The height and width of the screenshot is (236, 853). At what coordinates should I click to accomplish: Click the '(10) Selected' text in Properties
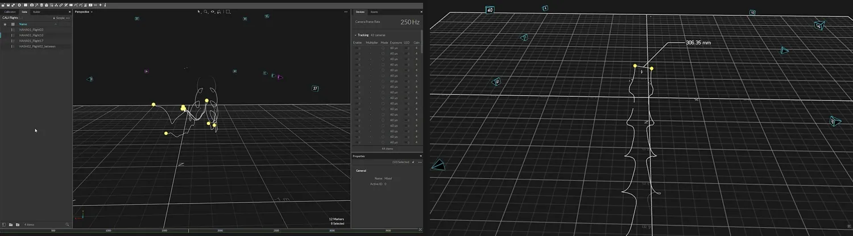click(x=400, y=162)
